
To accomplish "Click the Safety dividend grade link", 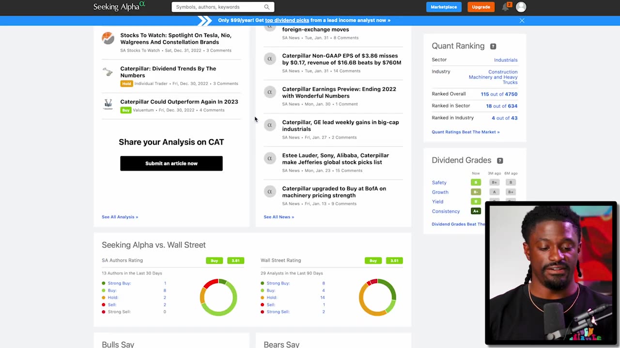I will pyautogui.click(x=439, y=183).
